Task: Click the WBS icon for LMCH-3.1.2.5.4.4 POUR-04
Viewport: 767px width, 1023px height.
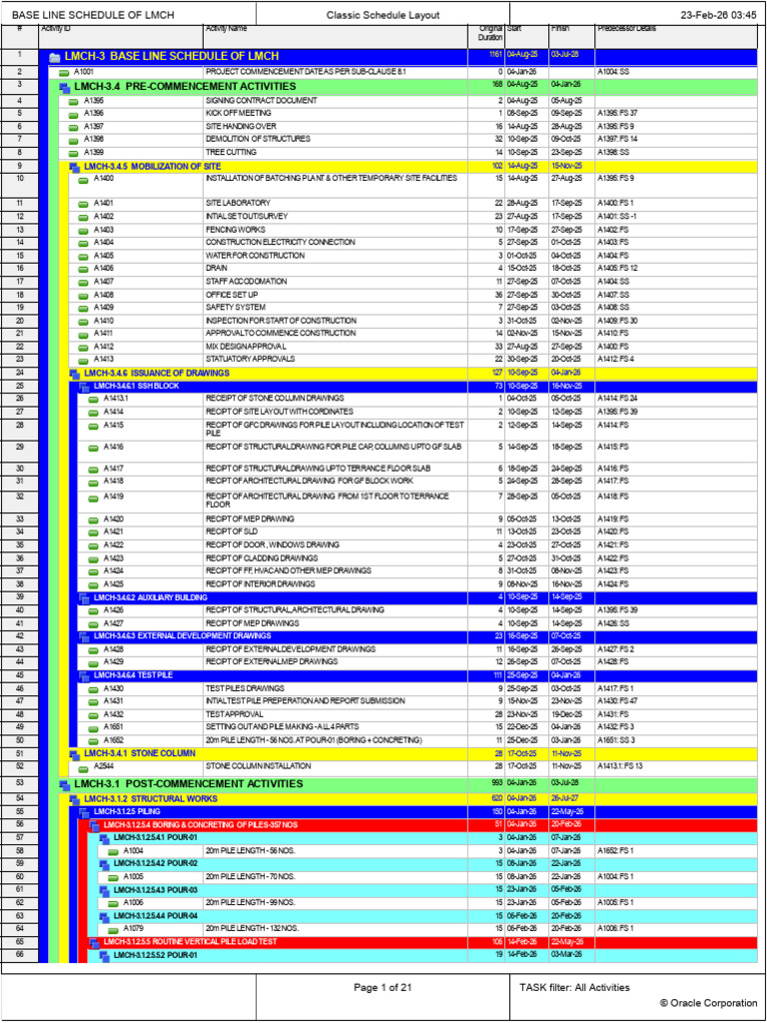Action: (104, 916)
